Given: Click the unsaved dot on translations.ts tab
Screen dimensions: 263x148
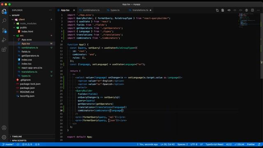Looking at the screenshot, I should pos(150,10).
